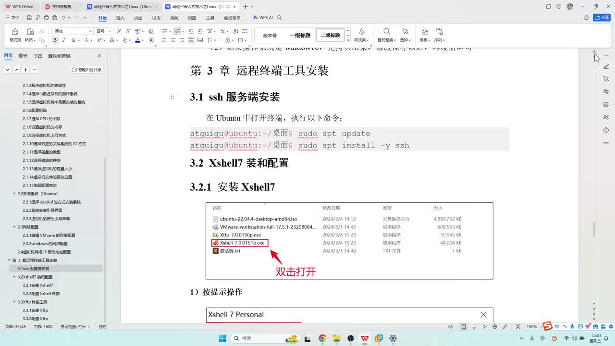Open the font color dropdown arrow
This screenshot has width=615, height=346.
(143, 40)
